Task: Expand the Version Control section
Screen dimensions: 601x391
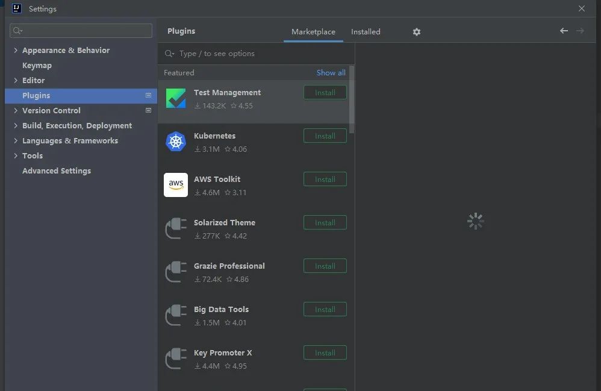Action: pyautogui.click(x=16, y=110)
